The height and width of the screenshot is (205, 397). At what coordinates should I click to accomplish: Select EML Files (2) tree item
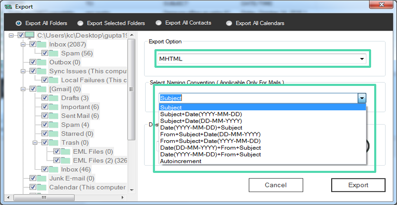100,160
